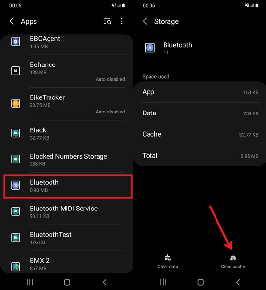Tap the Bluetooth MIDI Service icon
The image size is (266, 290).
coord(16,211)
